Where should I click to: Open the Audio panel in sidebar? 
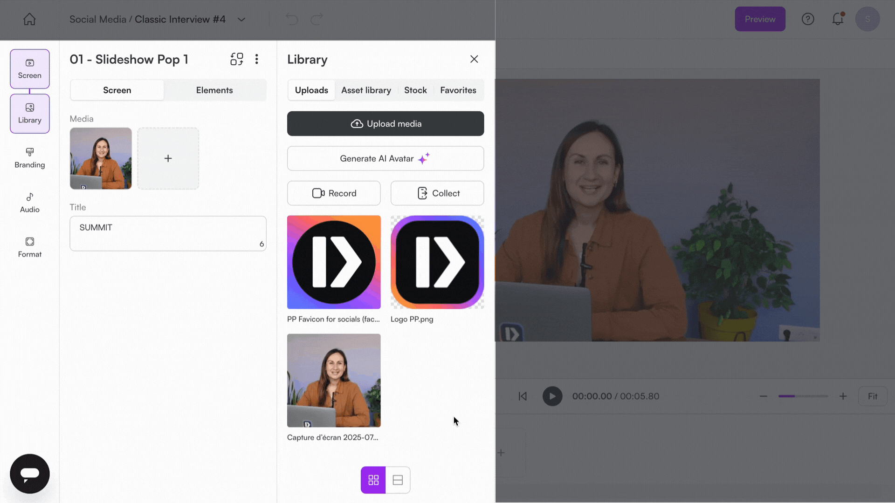click(29, 203)
